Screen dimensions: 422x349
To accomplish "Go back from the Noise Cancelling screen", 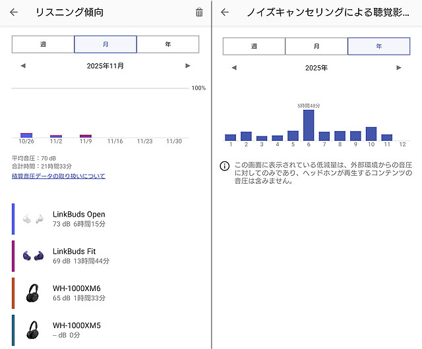I will [225, 13].
